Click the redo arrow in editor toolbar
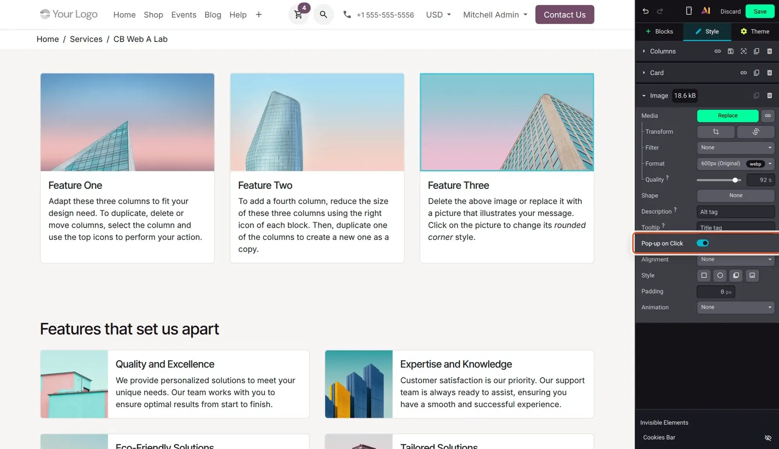779x449 pixels. (x=660, y=11)
